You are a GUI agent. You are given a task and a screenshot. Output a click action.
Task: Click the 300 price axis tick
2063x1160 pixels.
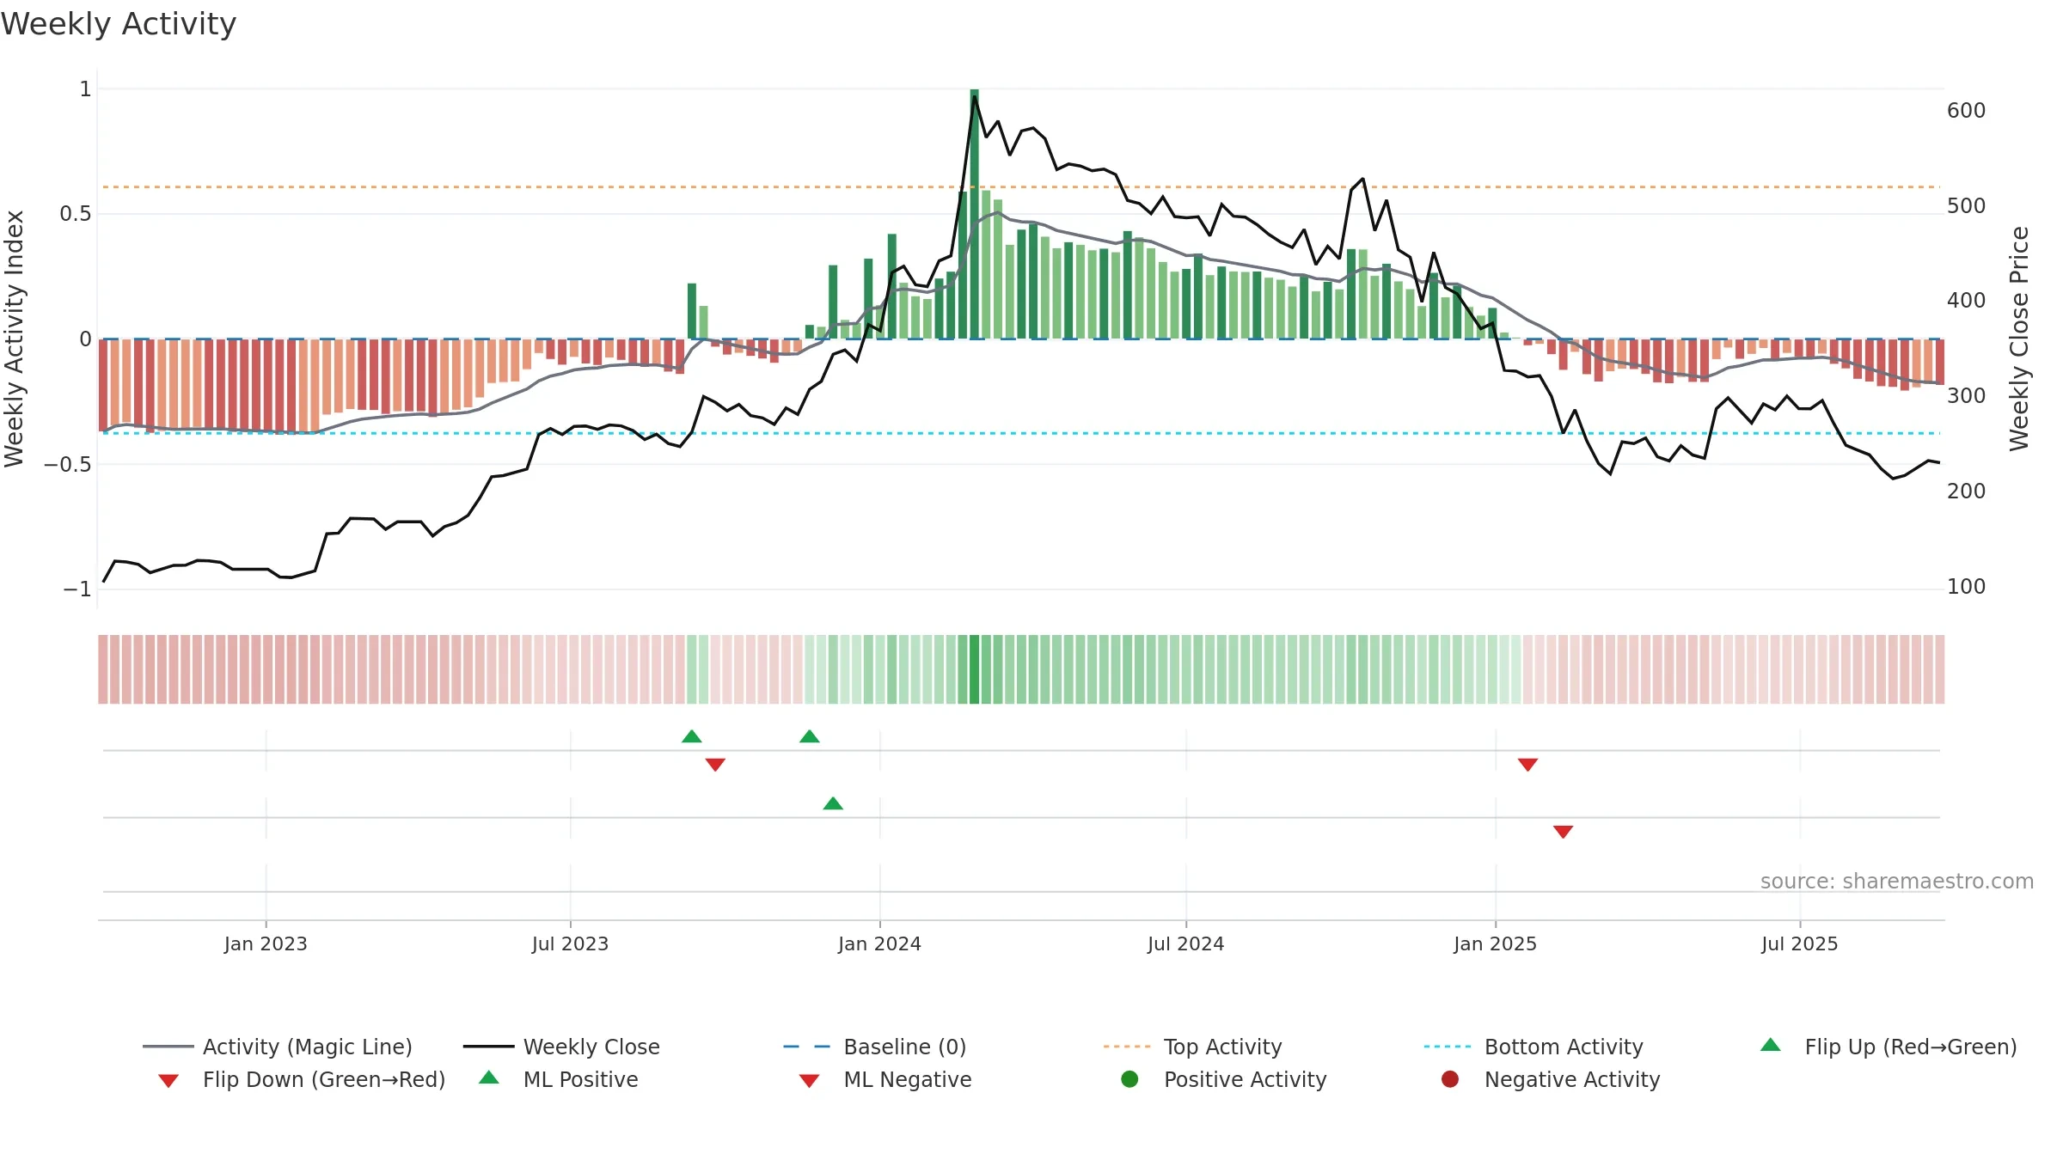pos(1966,396)
